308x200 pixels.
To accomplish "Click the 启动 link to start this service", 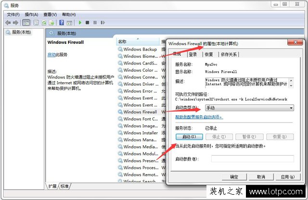I will tap(51, 55).
